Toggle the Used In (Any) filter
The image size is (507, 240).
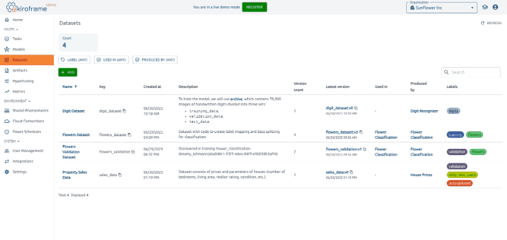coord(112,60)
